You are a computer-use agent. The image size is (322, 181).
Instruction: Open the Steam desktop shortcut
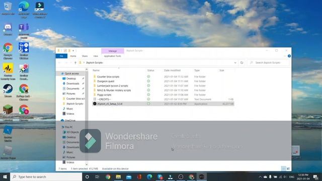click(8, 90)
